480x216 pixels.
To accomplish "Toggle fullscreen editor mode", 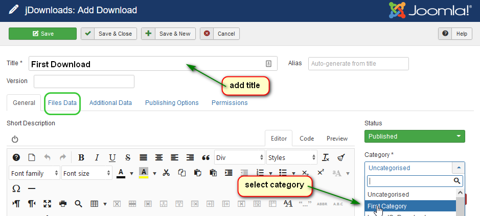I will [x=47, y=203].
